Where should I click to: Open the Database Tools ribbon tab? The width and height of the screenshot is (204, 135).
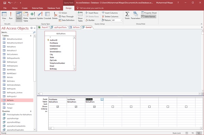(x=54, y=8)
